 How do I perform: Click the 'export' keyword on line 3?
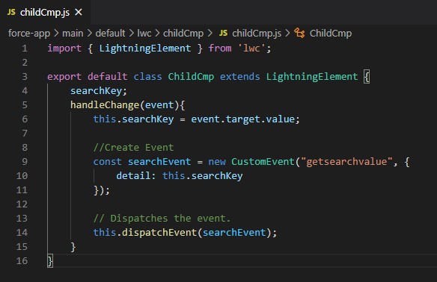pyautogui.click(x=64, y=77)
